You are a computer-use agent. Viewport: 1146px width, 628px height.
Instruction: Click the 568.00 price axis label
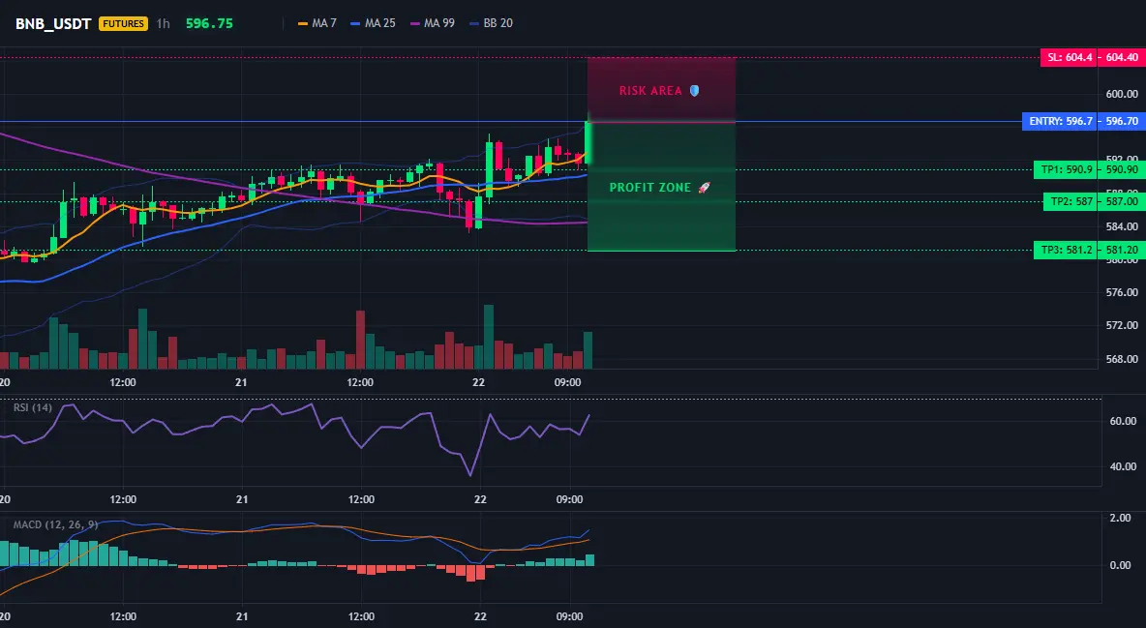[1122, 359]
